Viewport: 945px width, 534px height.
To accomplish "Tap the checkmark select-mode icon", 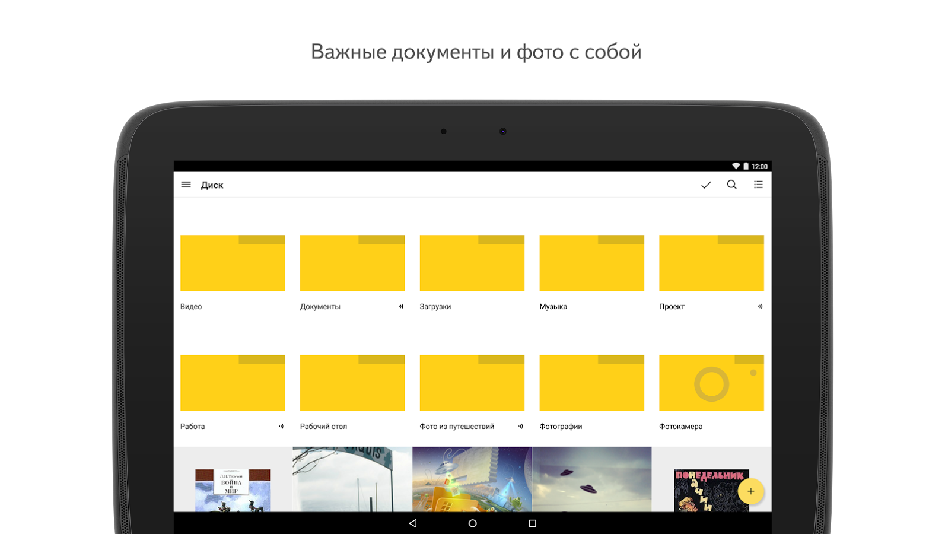I will pyautogui.click(x=706, y=185).
